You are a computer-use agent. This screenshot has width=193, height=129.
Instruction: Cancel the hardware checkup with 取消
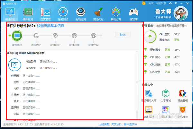tap(123, 35)
